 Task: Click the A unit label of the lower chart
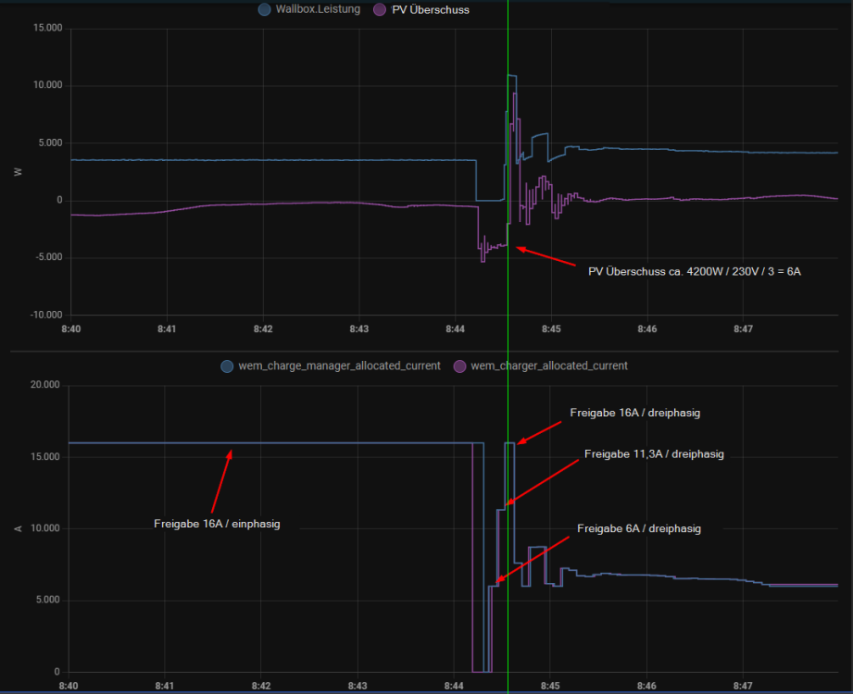click(x=17, y=529)
